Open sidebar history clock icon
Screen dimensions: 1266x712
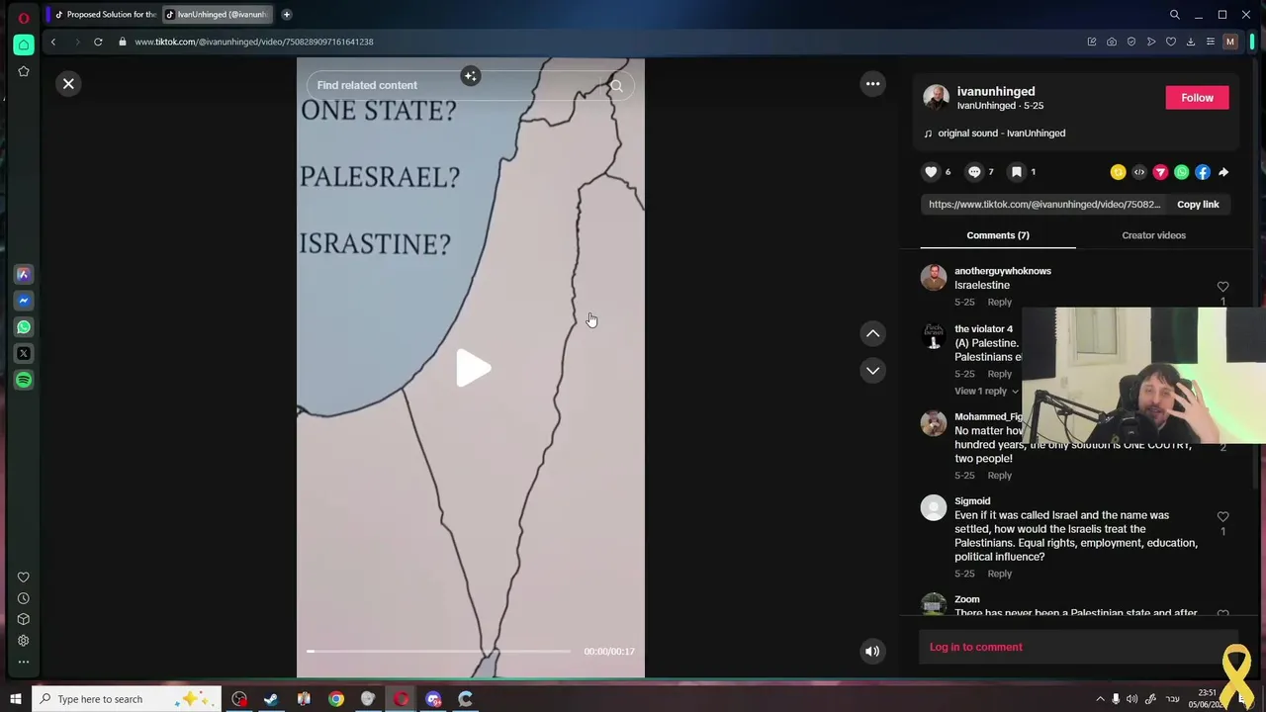[x=24, y=598]
